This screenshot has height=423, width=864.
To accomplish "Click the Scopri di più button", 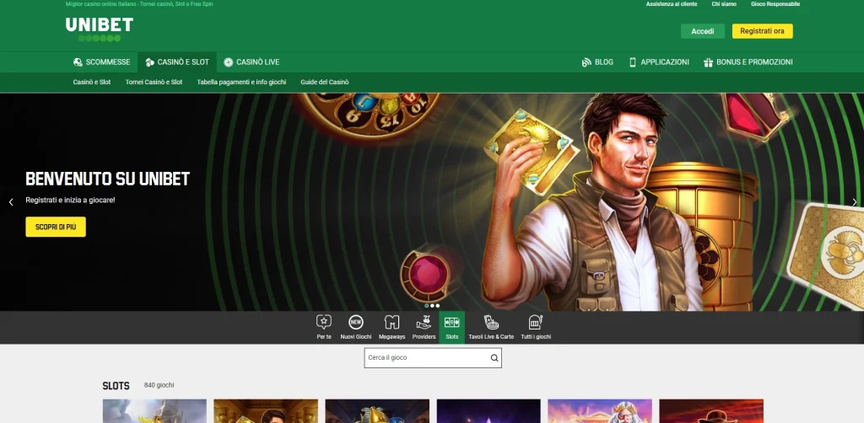I will coord(56,227).
